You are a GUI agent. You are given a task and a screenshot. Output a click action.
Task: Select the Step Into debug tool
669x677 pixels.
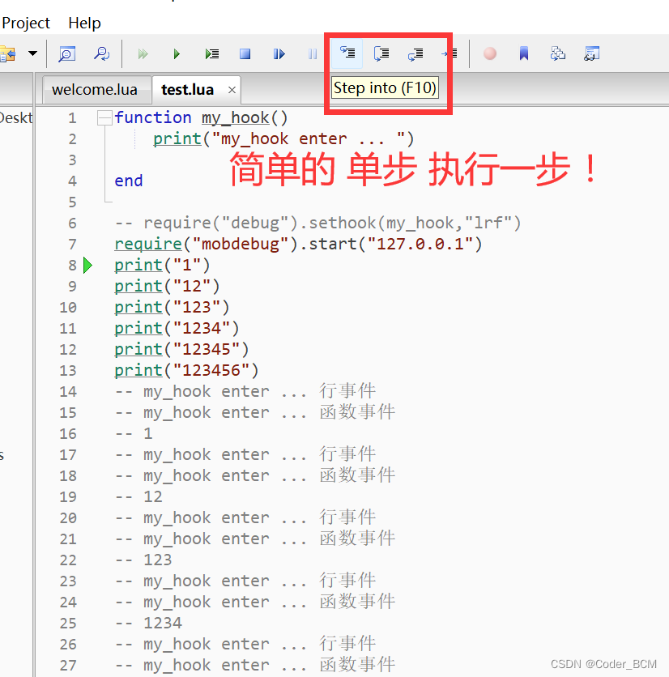point(347,53)
